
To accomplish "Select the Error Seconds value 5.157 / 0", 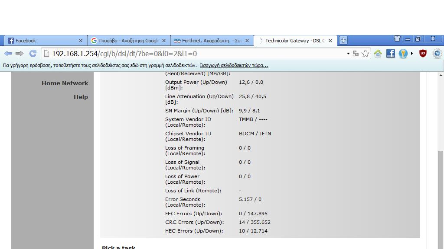I will pyautogui.click(x=250, y=199).
